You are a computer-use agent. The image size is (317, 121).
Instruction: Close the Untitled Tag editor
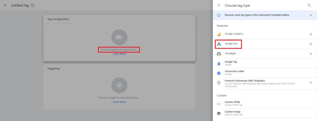click(5, 6)
